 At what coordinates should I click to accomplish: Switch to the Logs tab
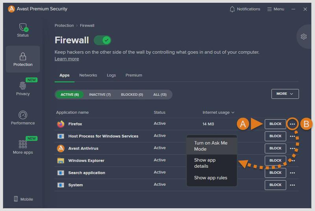click(x=111, y=75)
